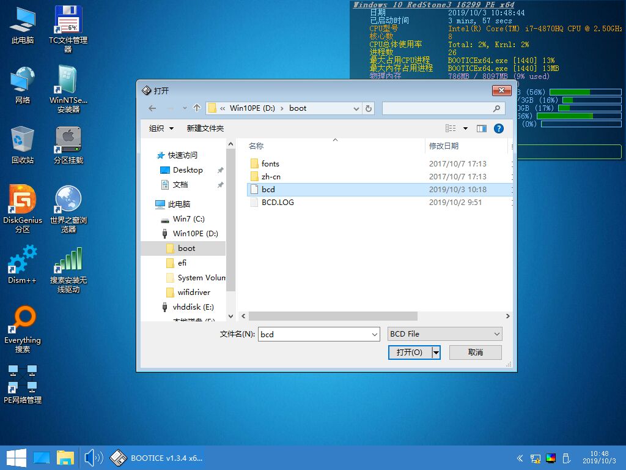
Task: Select wifidriver folder in tree
Action: (x=194, y=293)
